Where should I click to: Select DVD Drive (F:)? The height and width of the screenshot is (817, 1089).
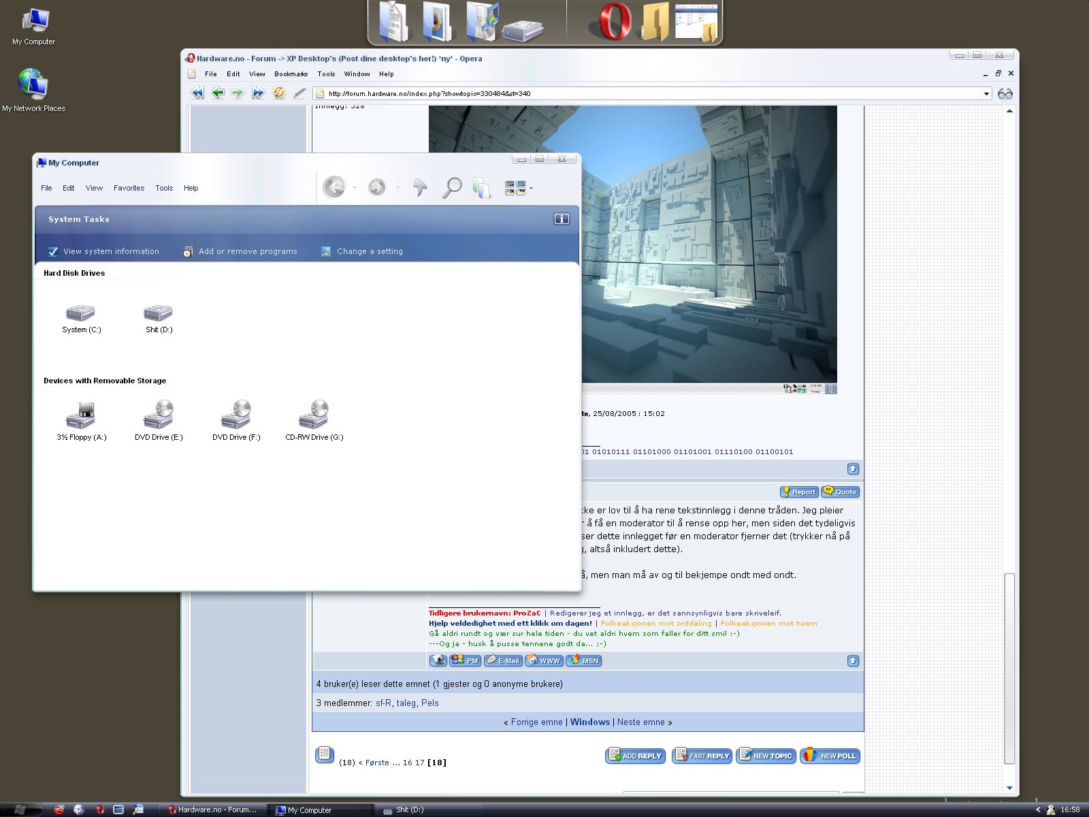(x=236, y=420)
